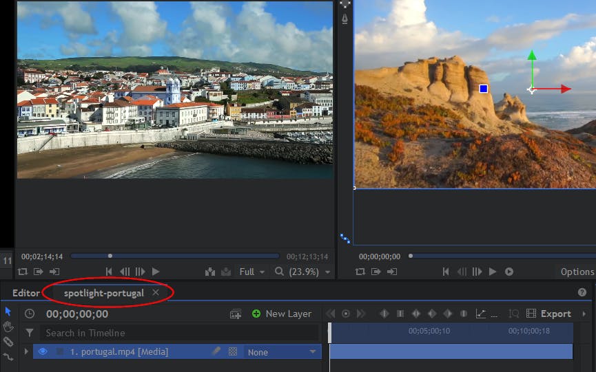Expand the arrow right of Export
The image size is (596, 372).
[584, 314]
